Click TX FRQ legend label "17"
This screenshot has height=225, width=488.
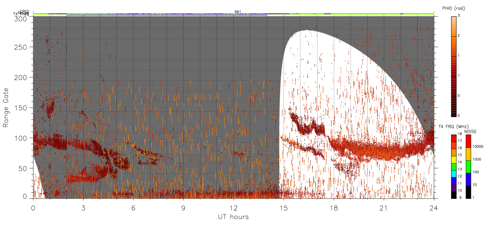(x=459, y=141)
